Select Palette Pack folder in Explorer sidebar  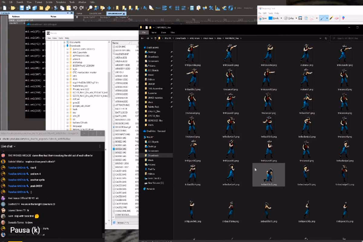(154, 107)
